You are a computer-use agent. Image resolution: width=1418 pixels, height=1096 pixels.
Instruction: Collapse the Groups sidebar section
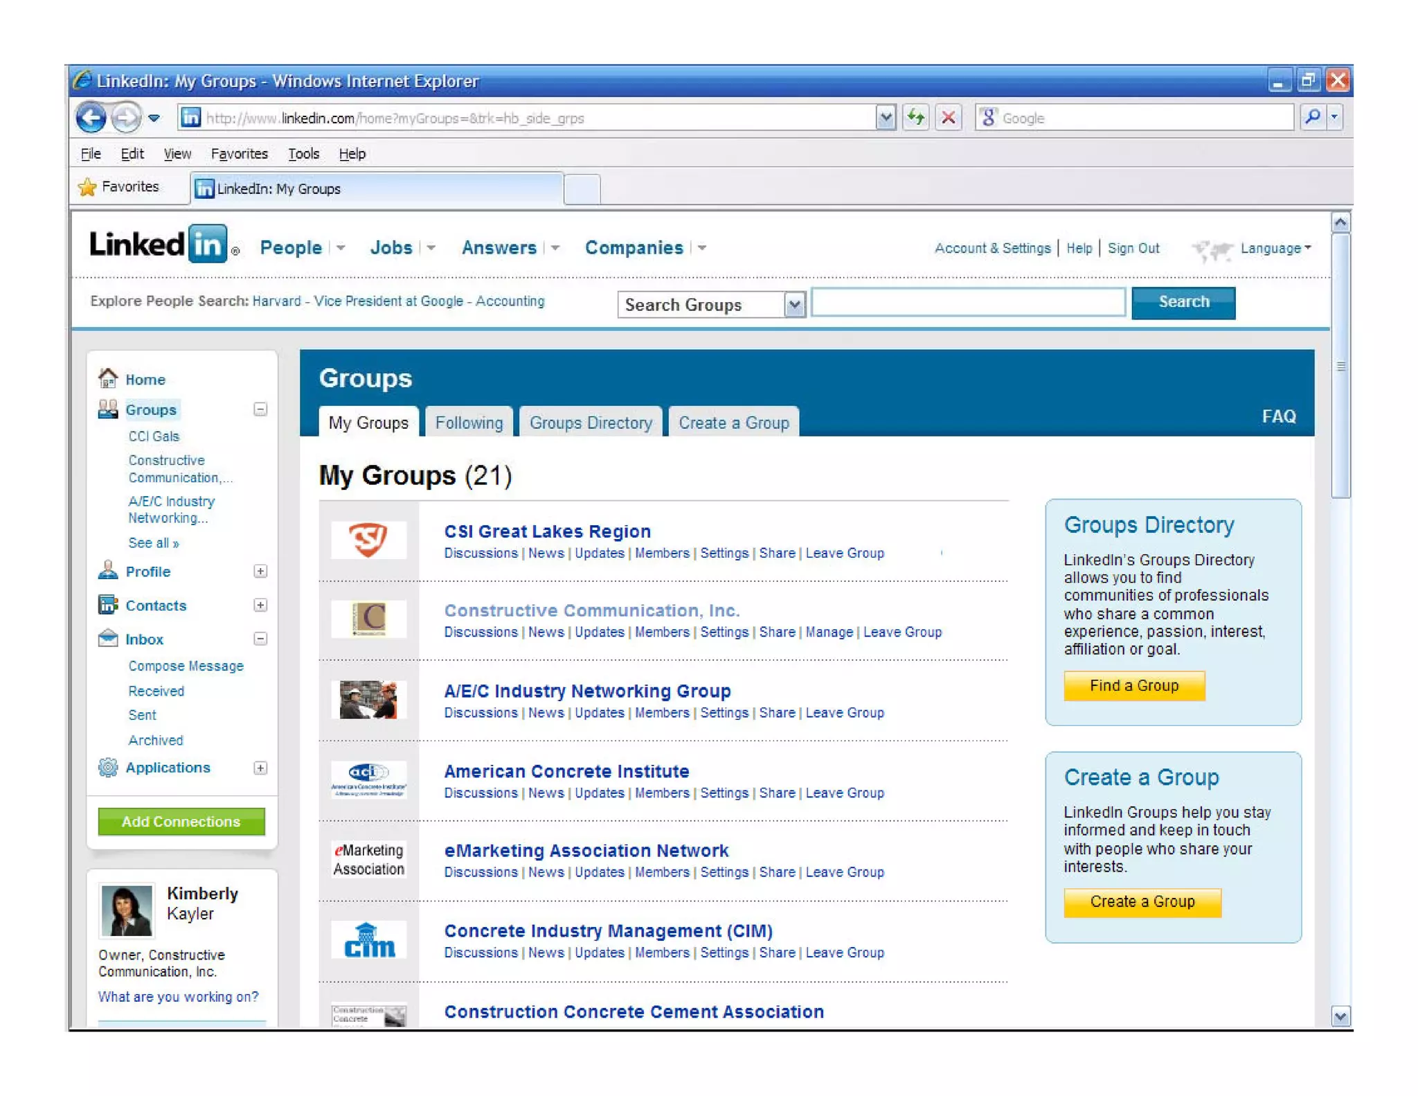pyautogui.click(x=260, y=409)
